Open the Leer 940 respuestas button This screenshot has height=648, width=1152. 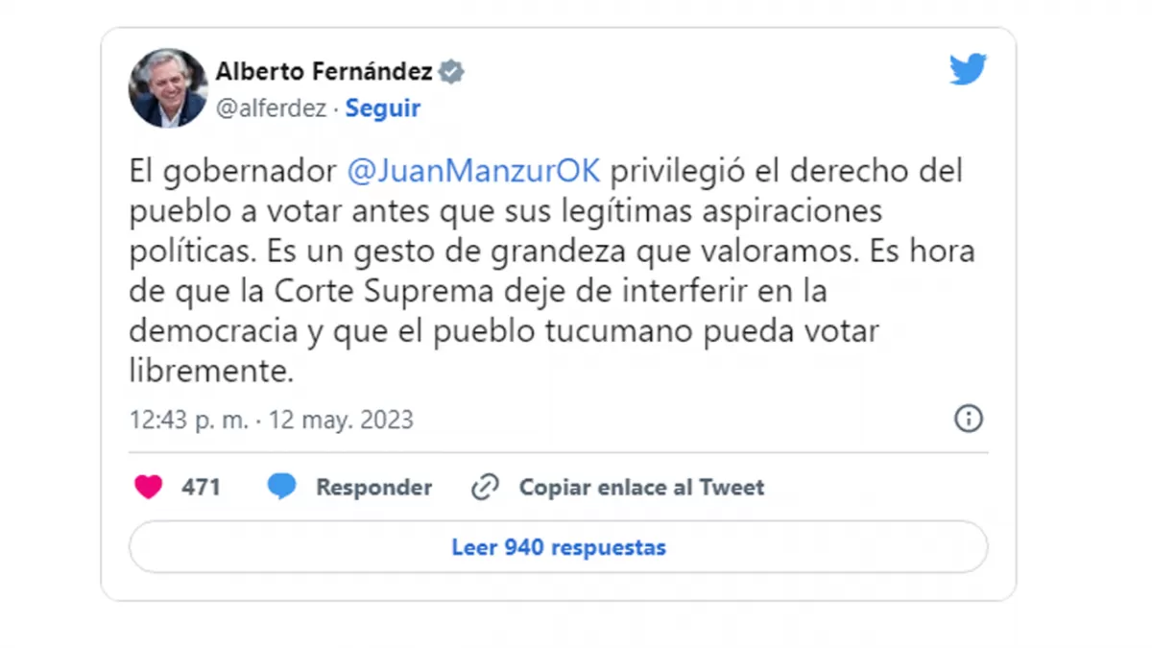click(x=559, y=546)
